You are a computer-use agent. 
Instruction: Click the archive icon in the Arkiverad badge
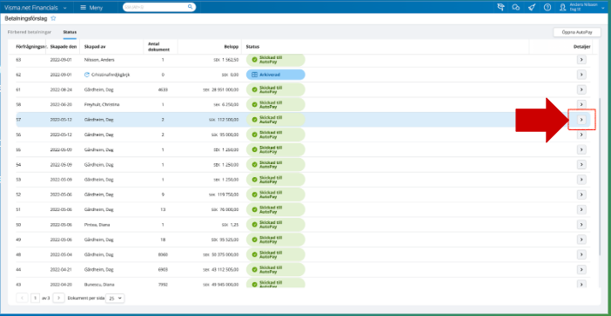pos(254,75)
